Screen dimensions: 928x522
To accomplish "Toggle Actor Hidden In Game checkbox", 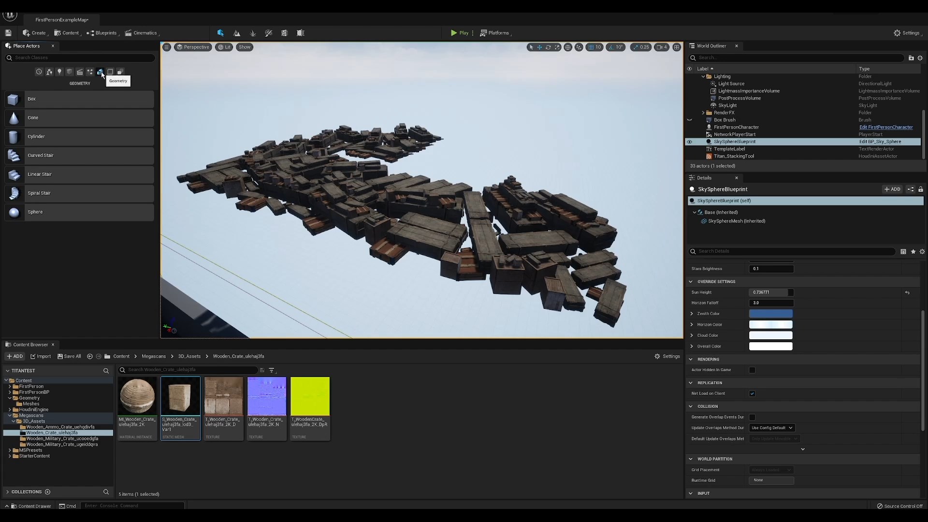I will pyautogui.click(x=752, y=370).
